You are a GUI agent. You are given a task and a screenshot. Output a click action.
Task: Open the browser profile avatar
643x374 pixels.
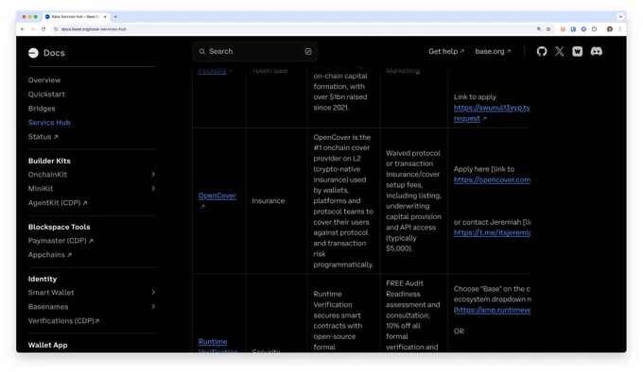610,29
